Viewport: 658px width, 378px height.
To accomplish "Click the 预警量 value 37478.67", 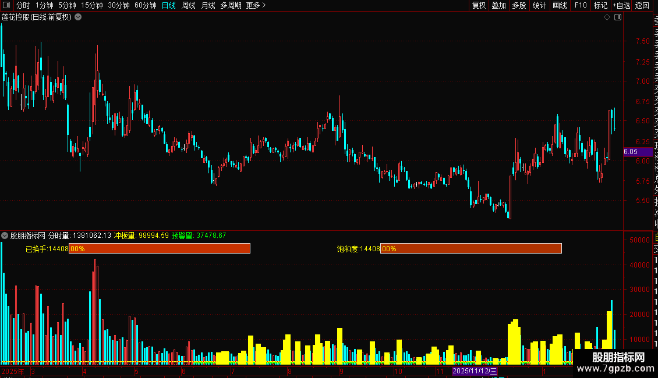I will tap(211, 236).
